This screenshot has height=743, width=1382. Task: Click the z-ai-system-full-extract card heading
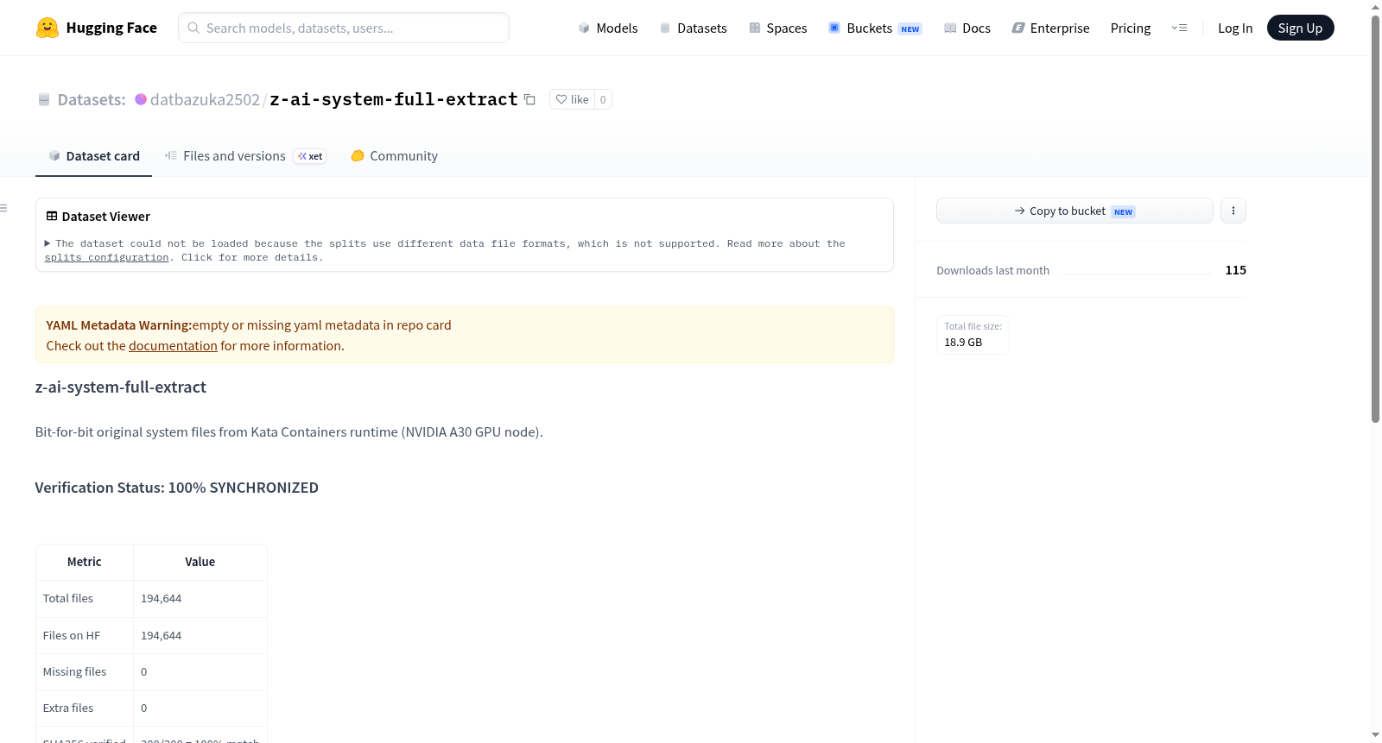pyautogui.click(x=121, y=387)
